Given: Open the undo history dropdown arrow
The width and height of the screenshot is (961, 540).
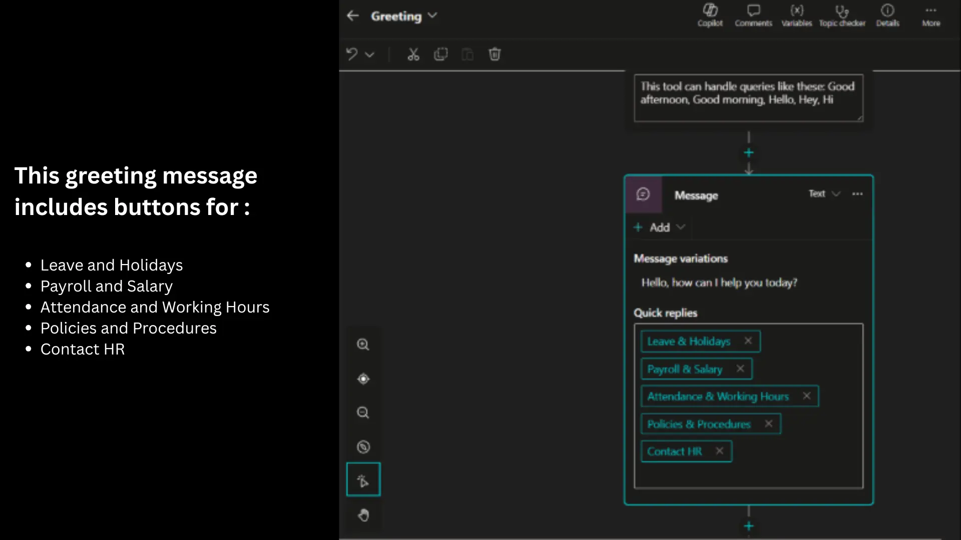Looking at the screenshot, I should (370, 54).
